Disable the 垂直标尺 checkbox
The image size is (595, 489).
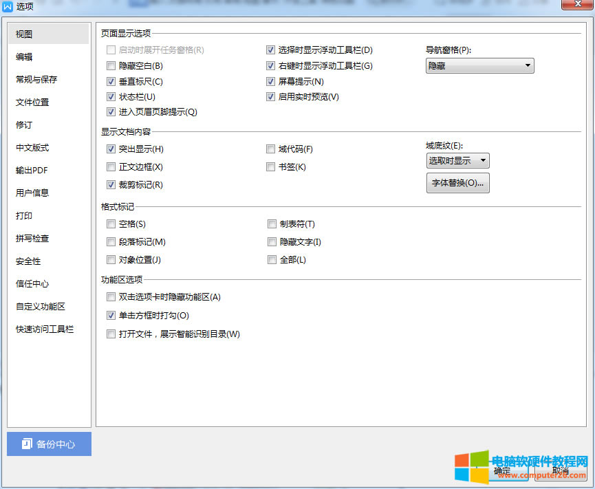coord(111,81)
